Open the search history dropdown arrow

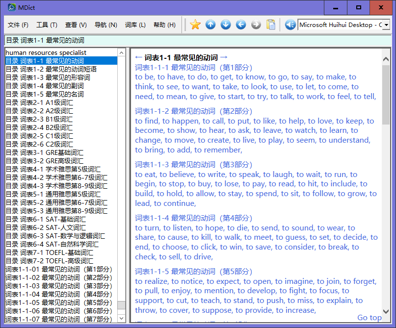pos(122,52)
